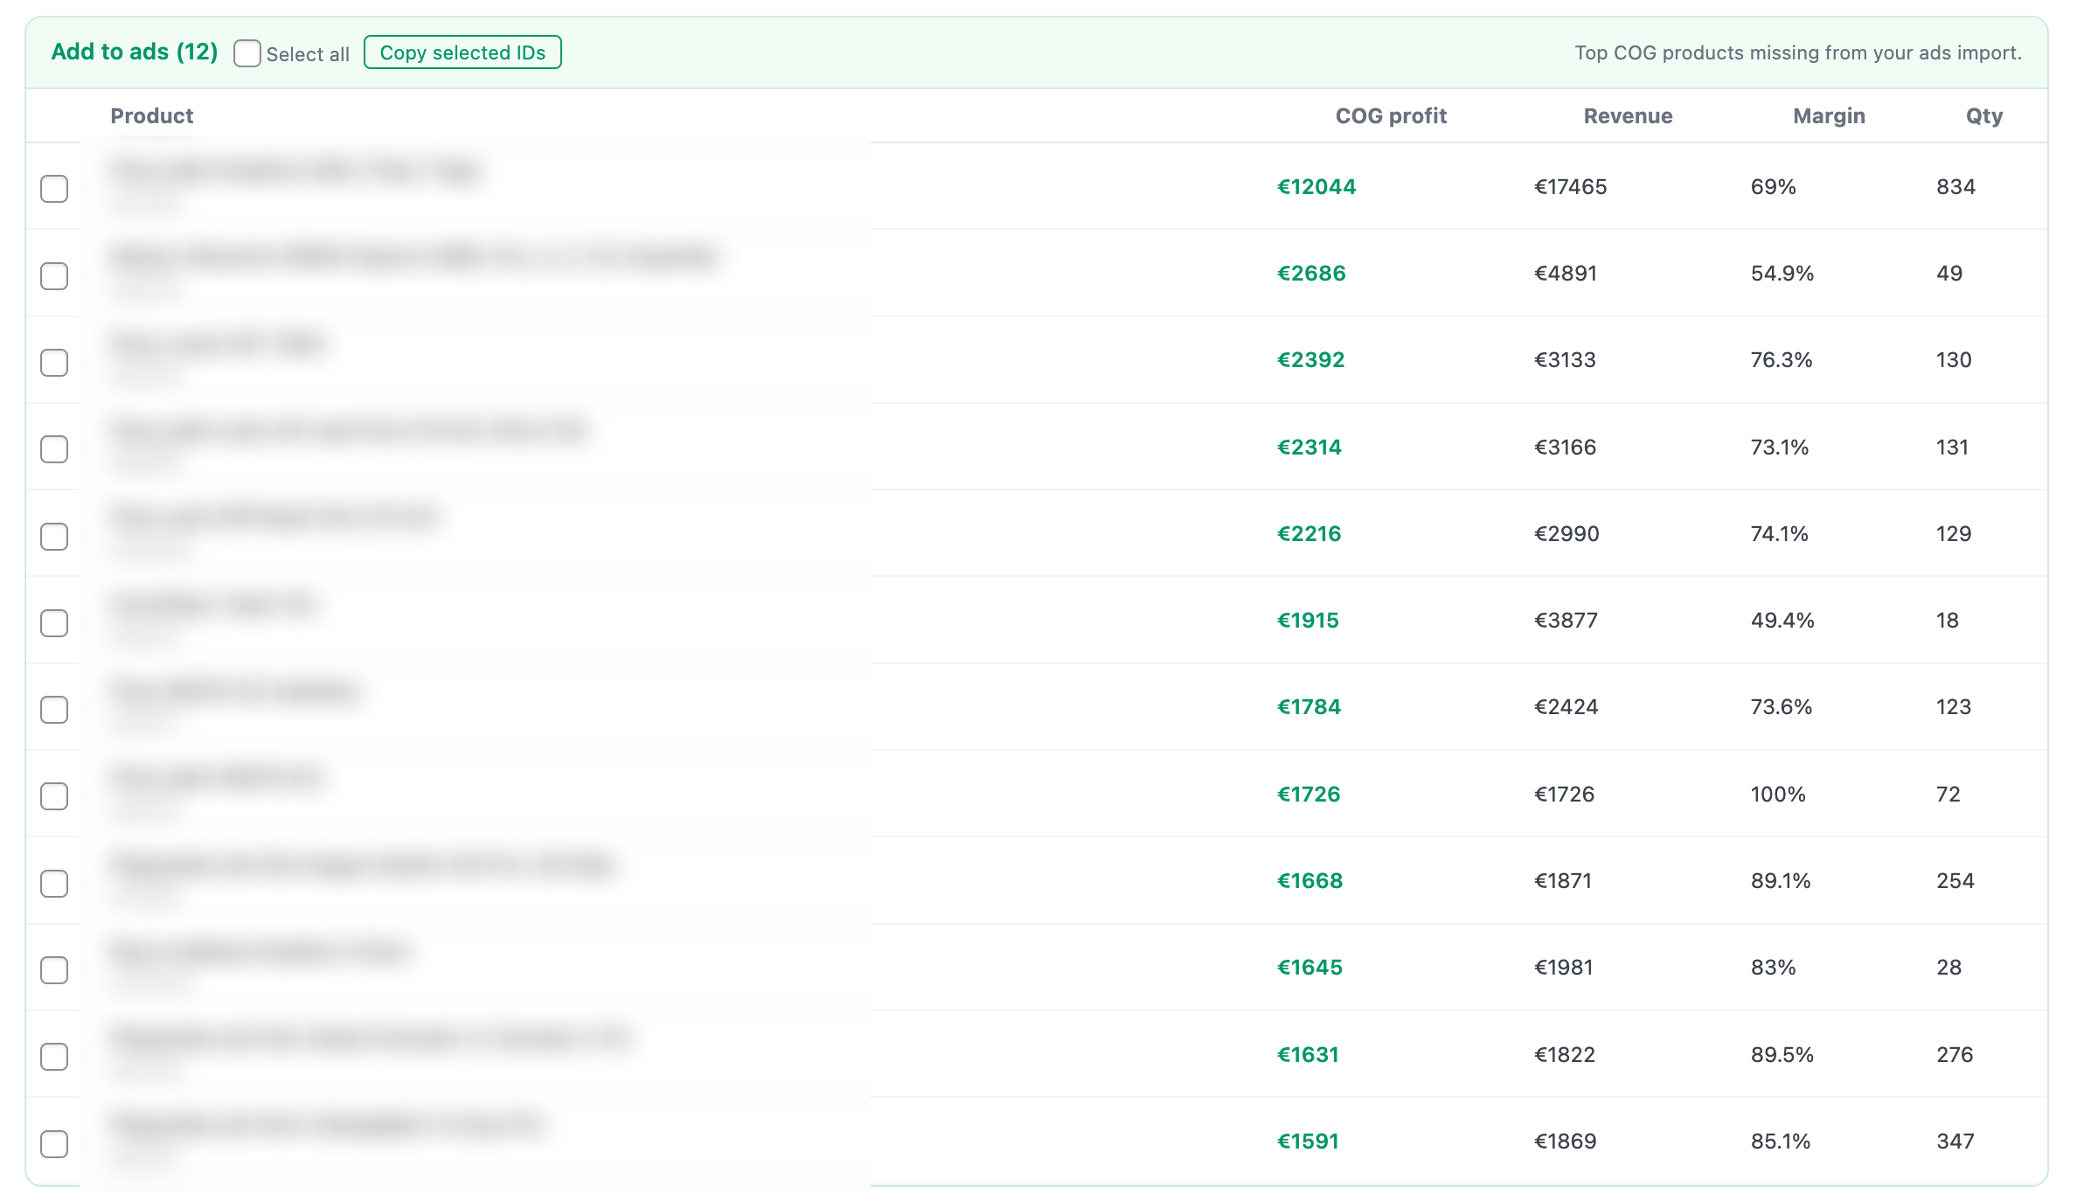Check the row with €2314 COG profit
This screenshot has height=1201, width=2077.
53,448
